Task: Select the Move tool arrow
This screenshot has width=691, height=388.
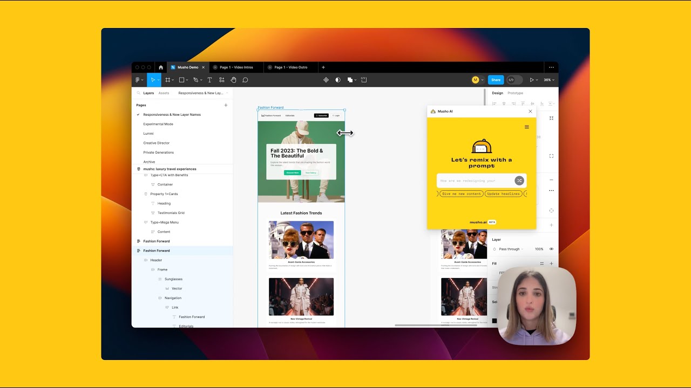Action: point(153,80)
